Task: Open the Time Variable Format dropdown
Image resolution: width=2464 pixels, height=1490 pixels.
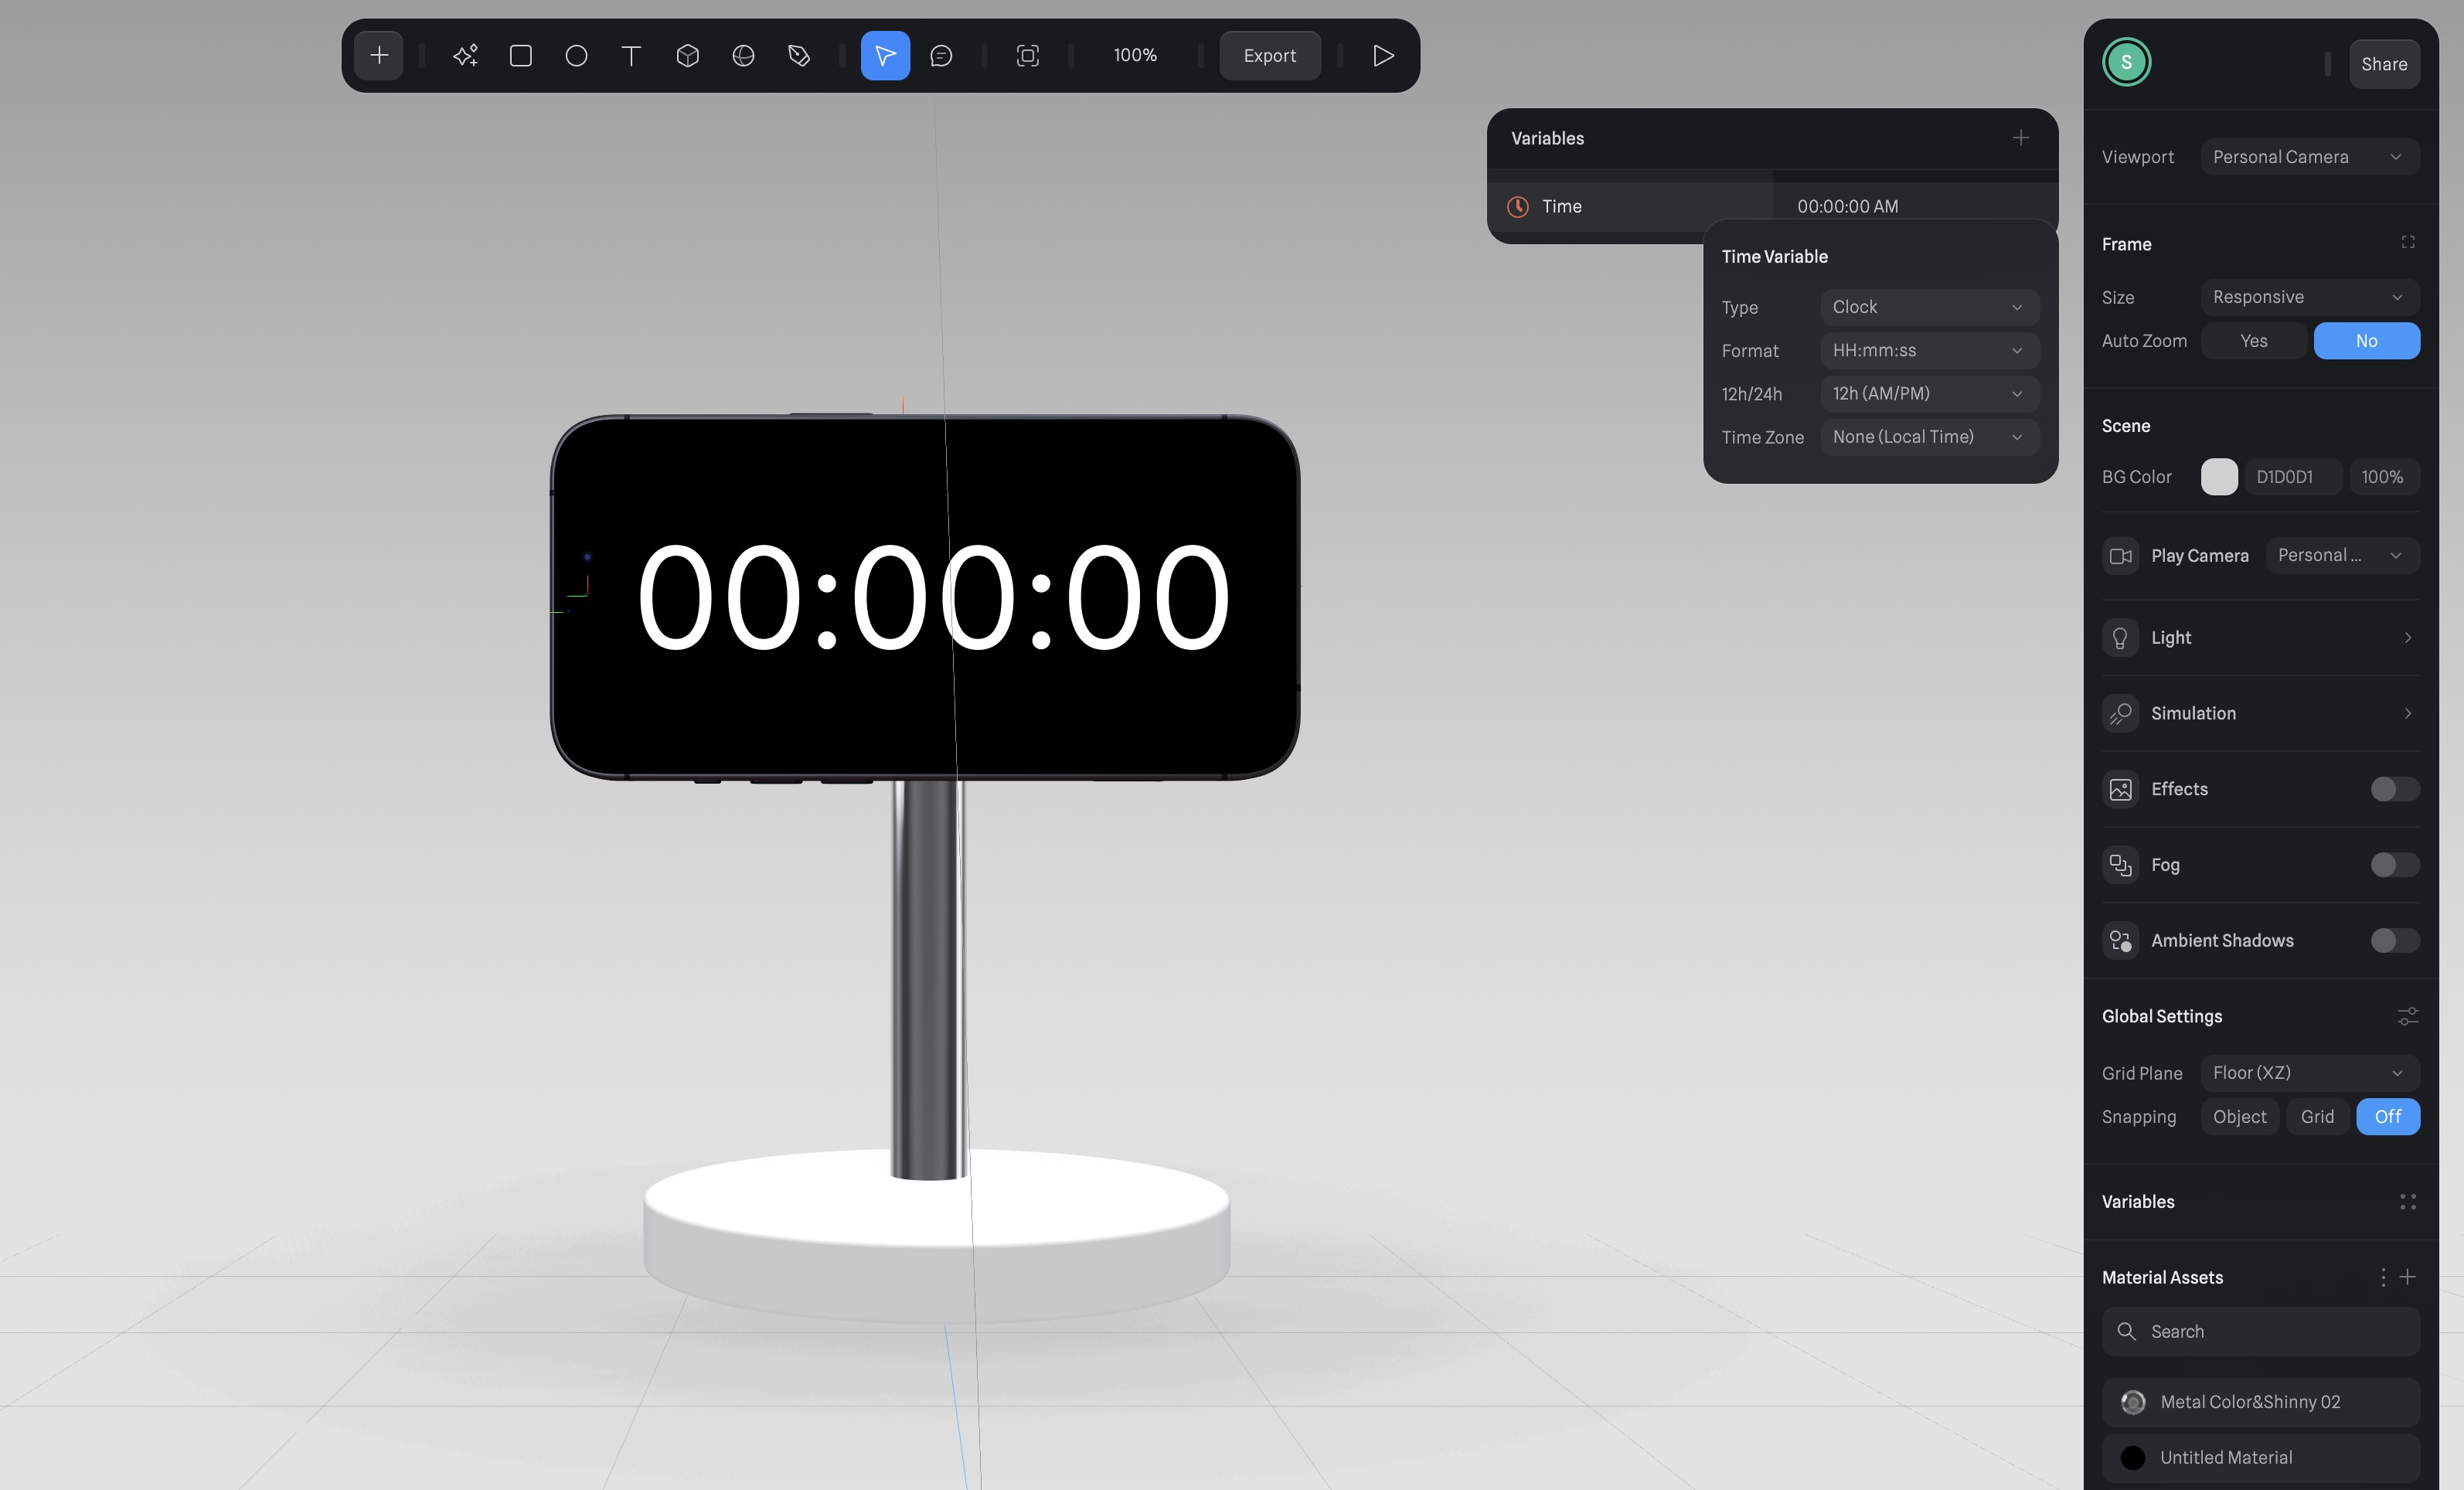Action: [x=1928, y=351]
